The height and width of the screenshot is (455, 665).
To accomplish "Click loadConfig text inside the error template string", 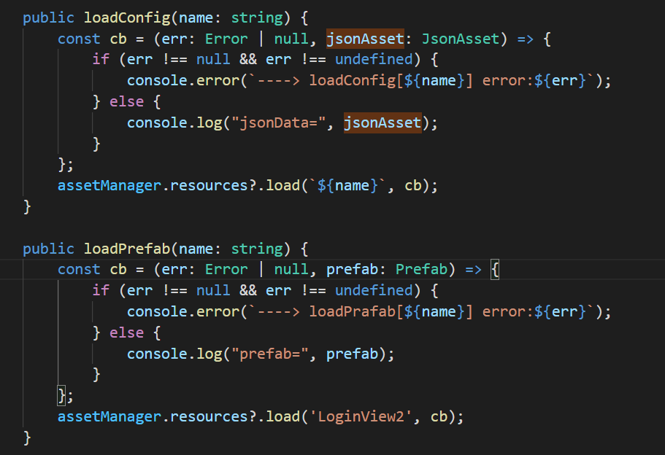I will tap(352, 80).
